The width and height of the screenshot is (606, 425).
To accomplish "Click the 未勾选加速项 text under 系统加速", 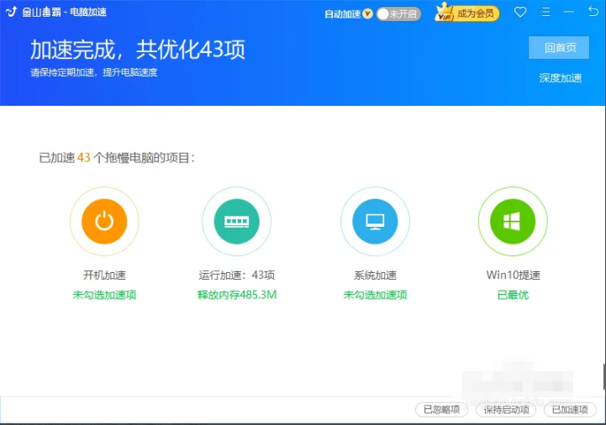I will (x=375, y=295).
